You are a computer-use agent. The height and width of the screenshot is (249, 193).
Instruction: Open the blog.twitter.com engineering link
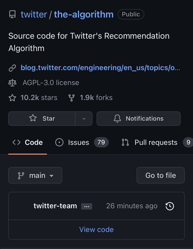[100, 68]
